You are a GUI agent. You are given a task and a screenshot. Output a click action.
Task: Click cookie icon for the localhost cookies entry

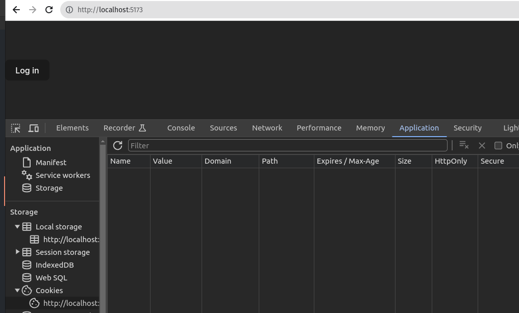[34, 303]
